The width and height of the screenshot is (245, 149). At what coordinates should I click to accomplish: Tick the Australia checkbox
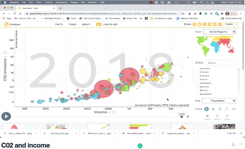point(197,76)
